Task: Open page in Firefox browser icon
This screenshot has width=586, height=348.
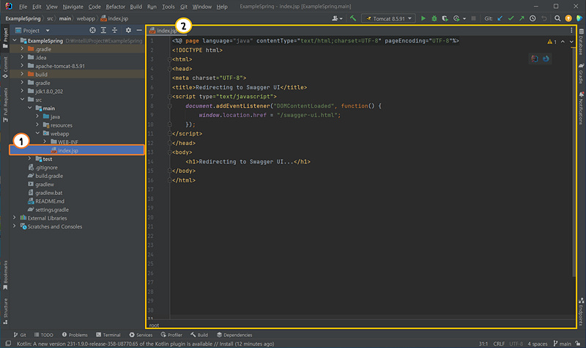Action: coord(546,59)
